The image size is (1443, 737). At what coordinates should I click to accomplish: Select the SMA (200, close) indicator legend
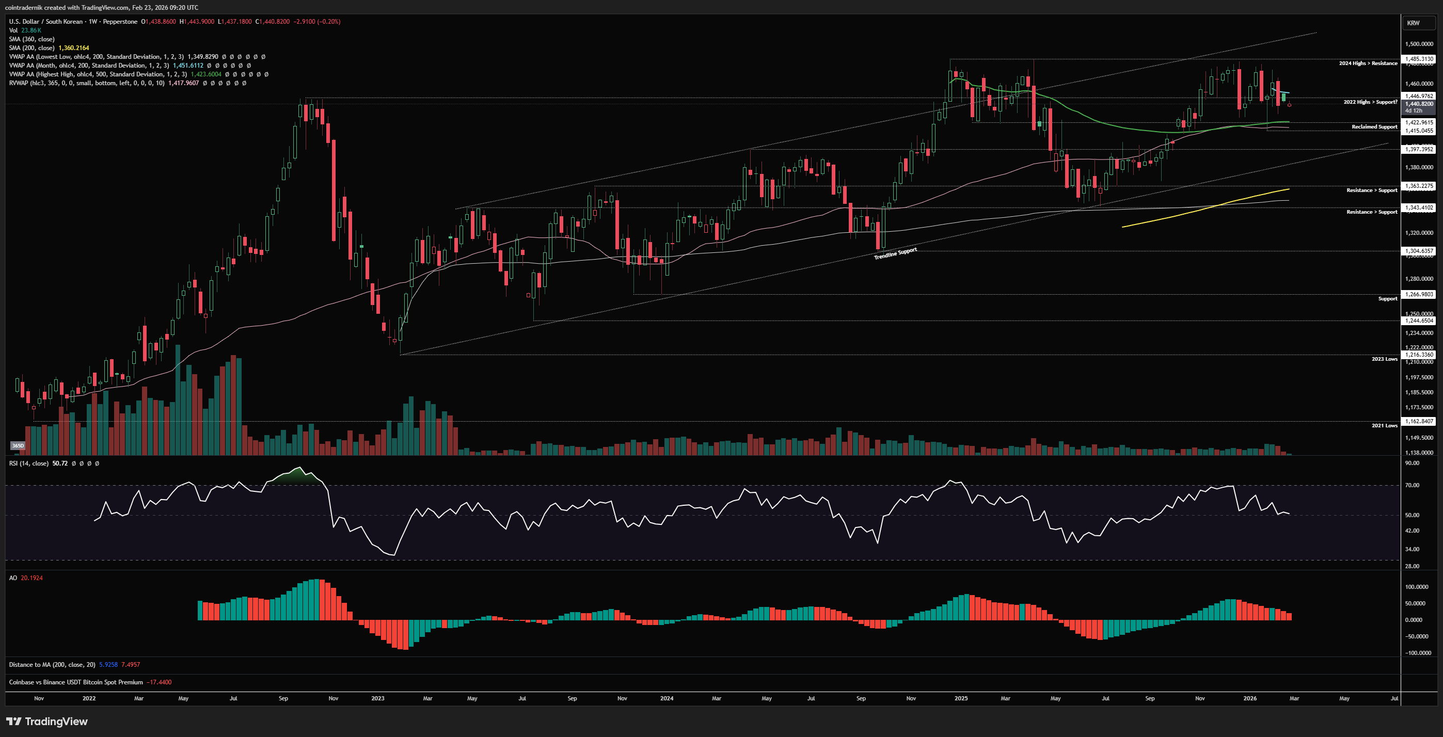click(x=31, y=48)
